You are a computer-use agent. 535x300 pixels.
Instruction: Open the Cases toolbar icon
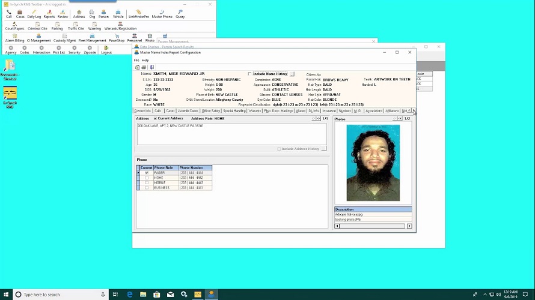click(x=20, y=13)
